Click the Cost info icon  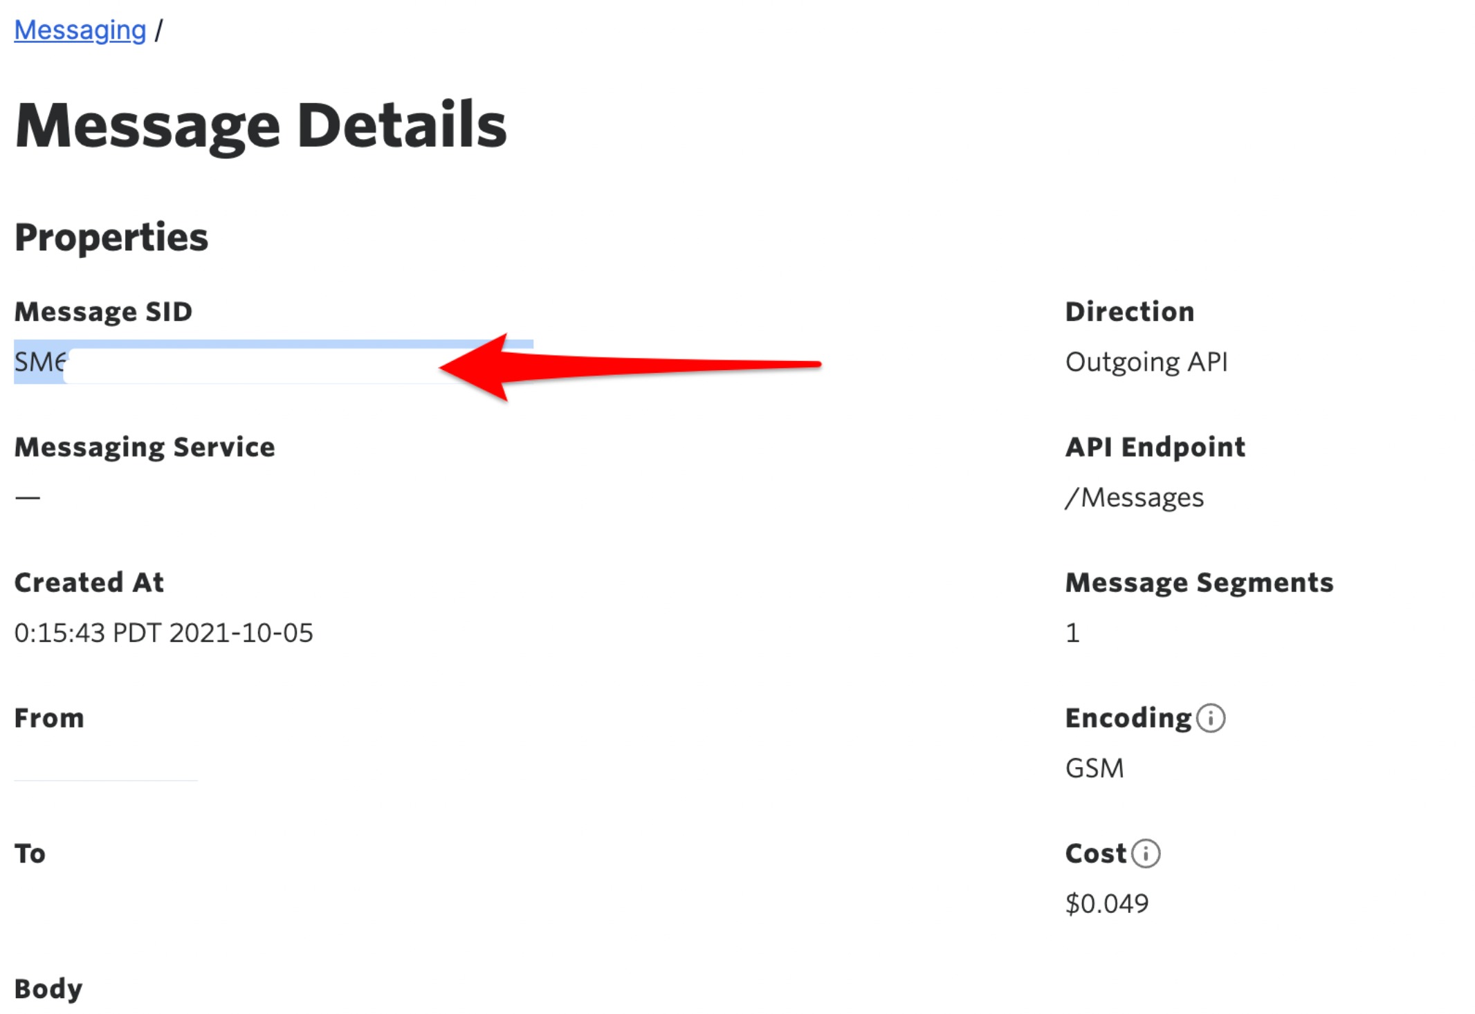(x=1146, y=854)
